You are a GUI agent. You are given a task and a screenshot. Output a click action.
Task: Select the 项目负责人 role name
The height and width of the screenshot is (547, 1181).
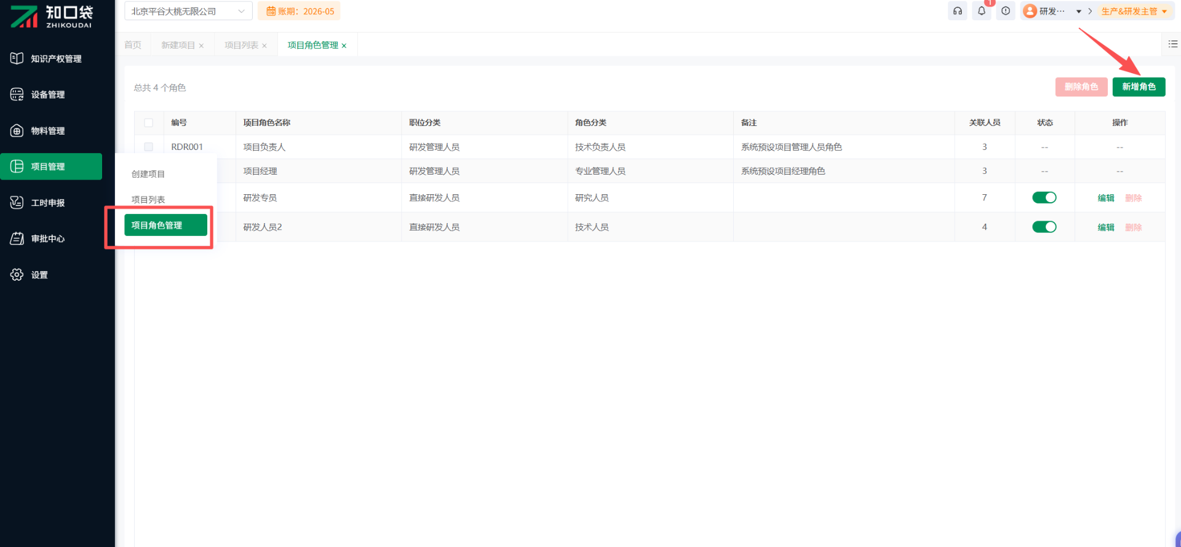(264, 147)
